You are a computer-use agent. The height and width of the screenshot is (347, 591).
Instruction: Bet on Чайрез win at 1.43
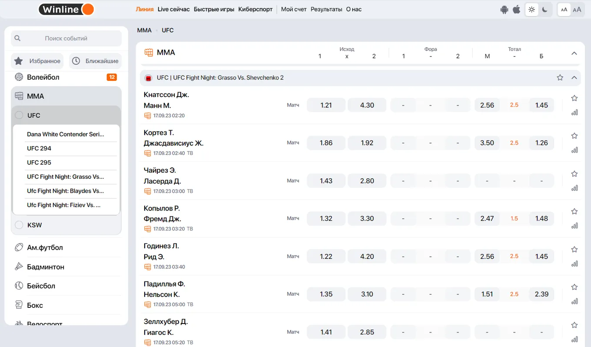[x=326, y=181]
